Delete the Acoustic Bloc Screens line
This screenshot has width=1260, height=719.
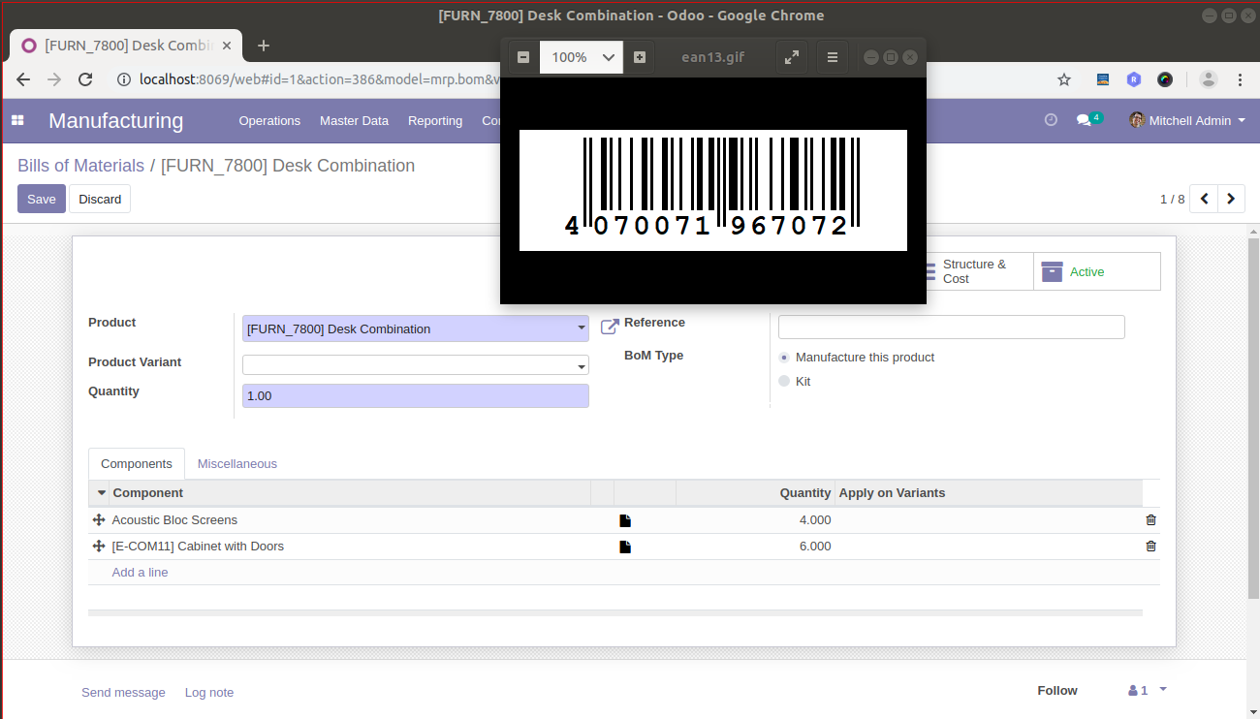[x=1150, y=520]
